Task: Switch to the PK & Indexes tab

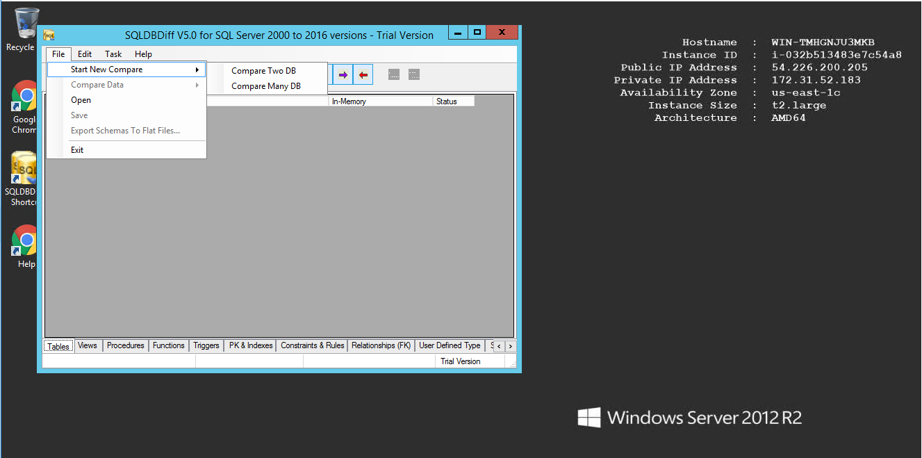Action: click(x=250, y=345)
